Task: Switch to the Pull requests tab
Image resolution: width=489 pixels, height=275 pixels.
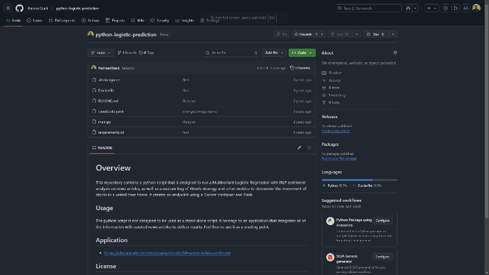Action: (x=60, y=20)
